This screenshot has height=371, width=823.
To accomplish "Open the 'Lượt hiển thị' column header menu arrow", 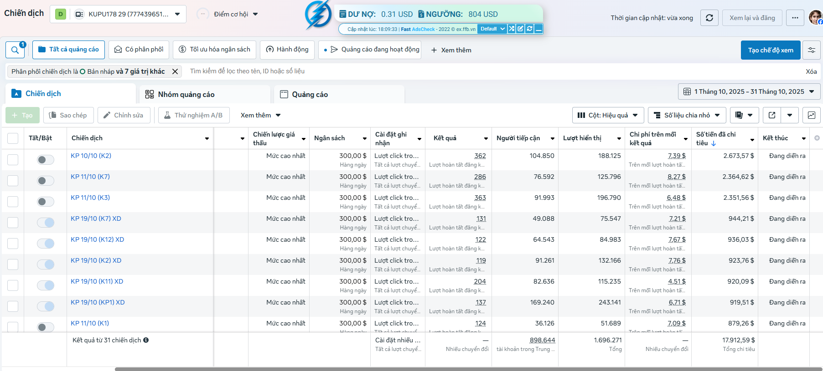I will click(x=619, y=138).
